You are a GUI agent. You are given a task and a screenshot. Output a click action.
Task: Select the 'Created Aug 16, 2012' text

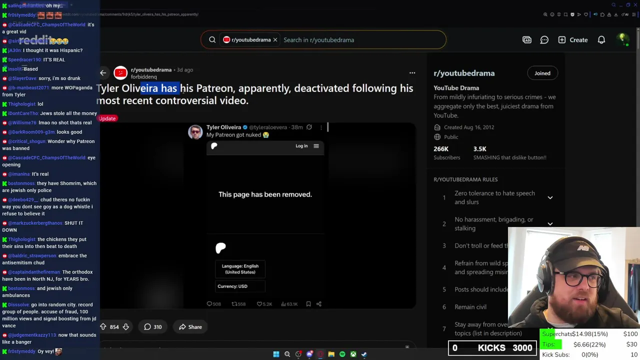[469, 127]
